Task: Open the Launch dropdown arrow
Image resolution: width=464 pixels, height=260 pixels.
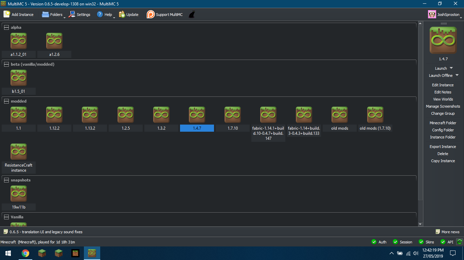Action: [x=451, y=68]
